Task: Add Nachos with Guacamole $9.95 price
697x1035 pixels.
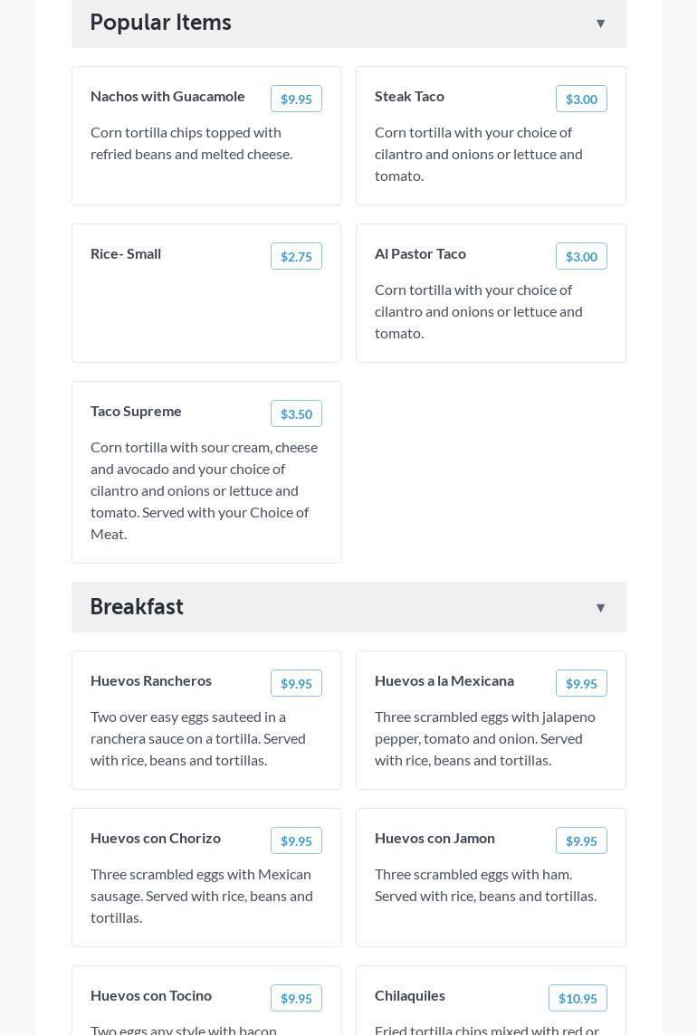Action: pyautogui.click(x=296, y=99)
